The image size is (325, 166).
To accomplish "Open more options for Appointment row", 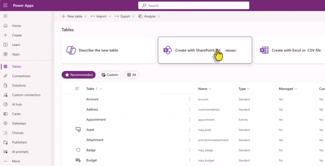I will click(x=190, y=120).
